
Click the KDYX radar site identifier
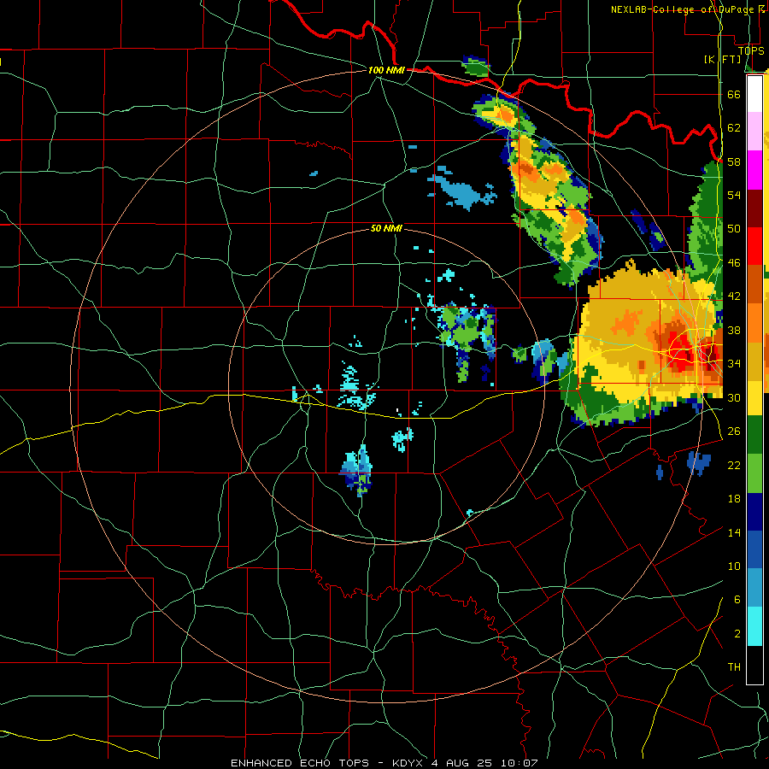pos(408,763)
